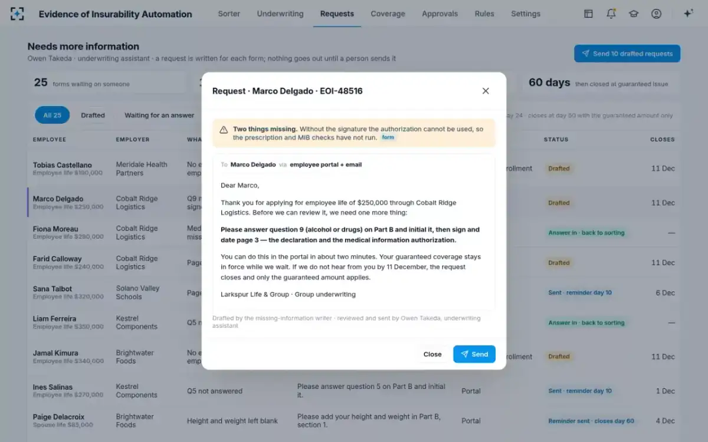Screen dimensions: 708x442
Task: Click Ines Salinas's Sent reminder day 10 status
Action: tap(580, 391)
